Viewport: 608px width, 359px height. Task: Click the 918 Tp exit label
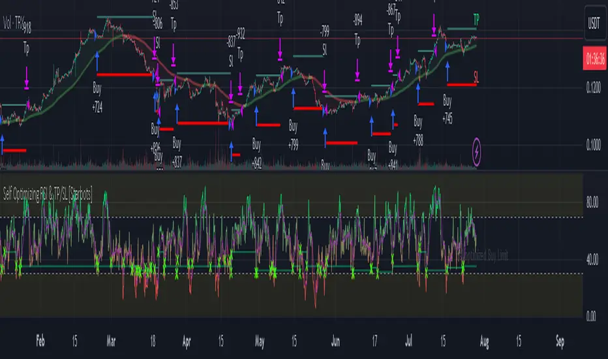(x=26, y=38)
